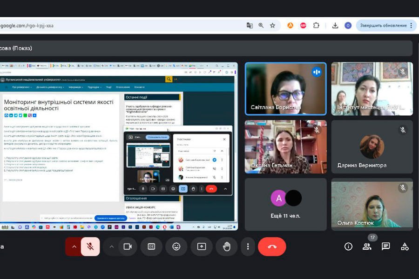The height and width of the screenshot is (279, 419).
Task: Open Meet more options menu
Action: click(248, 246)
